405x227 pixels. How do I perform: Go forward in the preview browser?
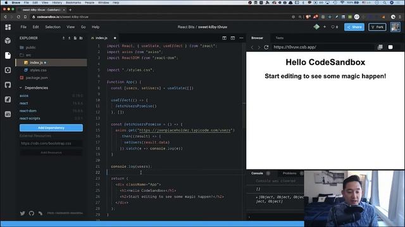coord(259,47)
